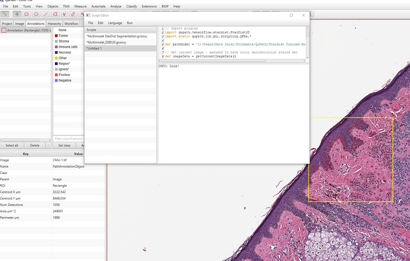Switch to the Hierarchy tab
Image resolution: width=410 pixels, height=261 pixels.
(x=54, y=23)
